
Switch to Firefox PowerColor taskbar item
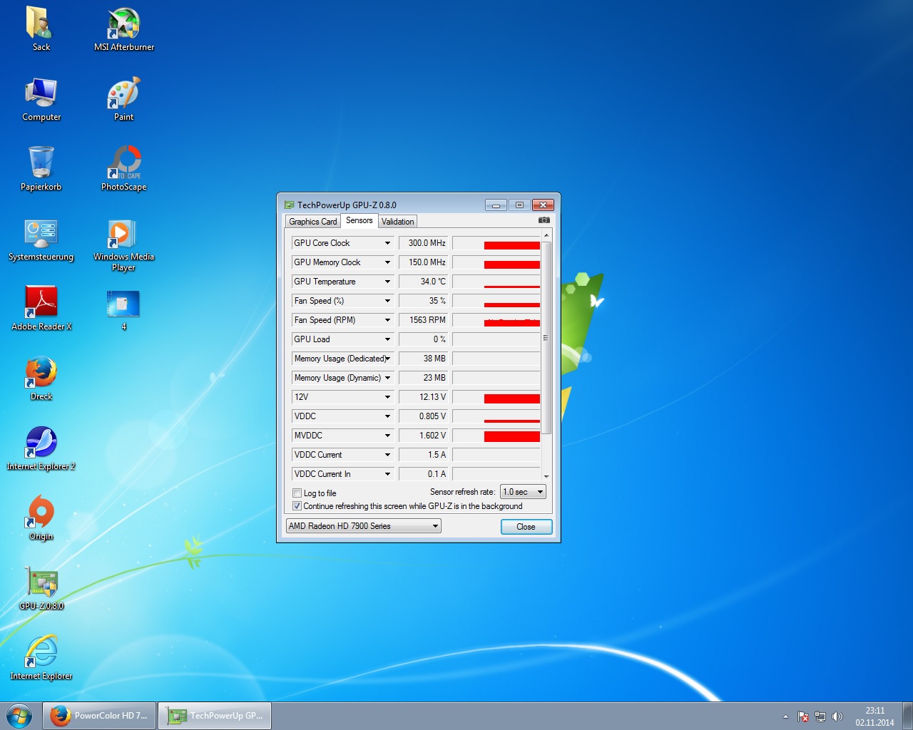[x=99, y=716]
